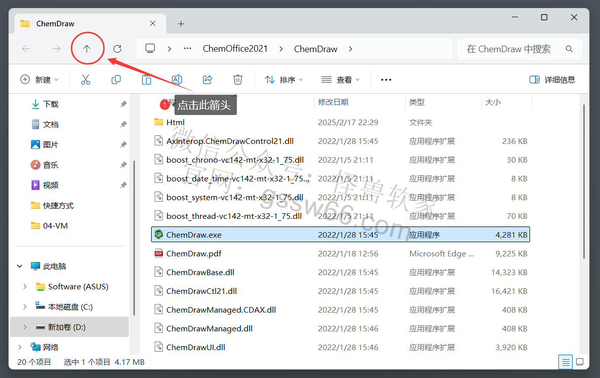Screen dimensions: 600x378
Task: Show hidden path with address bar ellipsis
Action: (188, 49)
